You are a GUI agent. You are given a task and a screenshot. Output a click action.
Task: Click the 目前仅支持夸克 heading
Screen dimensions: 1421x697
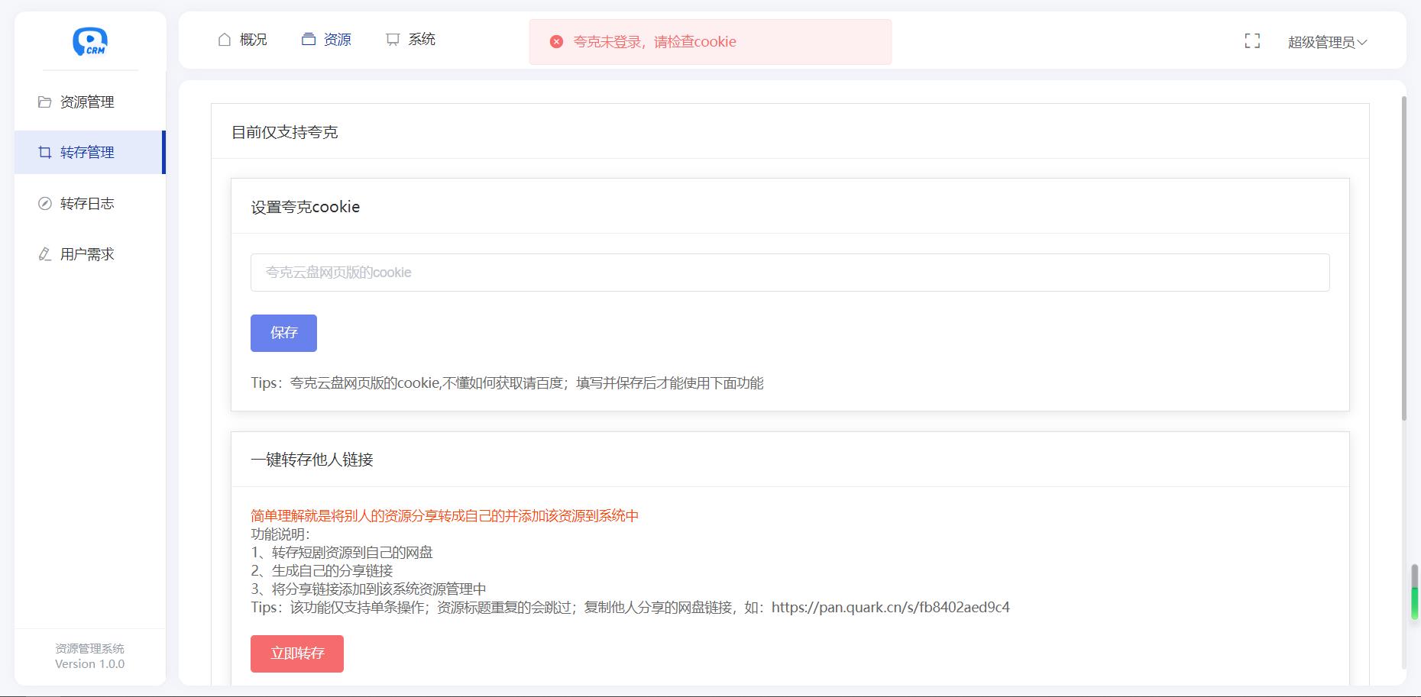(284, 132)
